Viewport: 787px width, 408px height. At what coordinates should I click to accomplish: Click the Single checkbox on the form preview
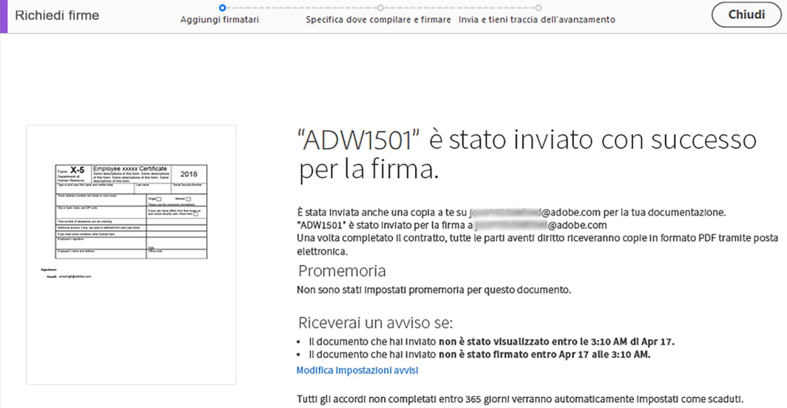click(159, 199)
